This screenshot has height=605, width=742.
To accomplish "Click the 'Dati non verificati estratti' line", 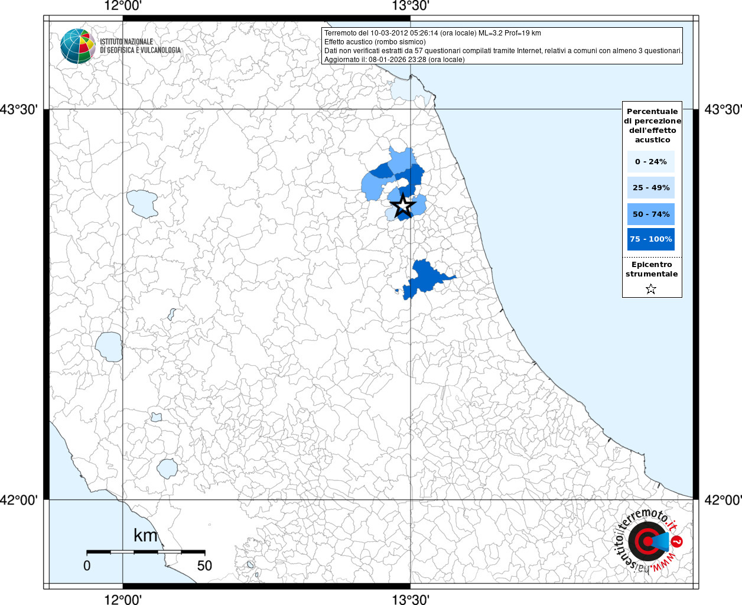I will [x=503, y=51].
